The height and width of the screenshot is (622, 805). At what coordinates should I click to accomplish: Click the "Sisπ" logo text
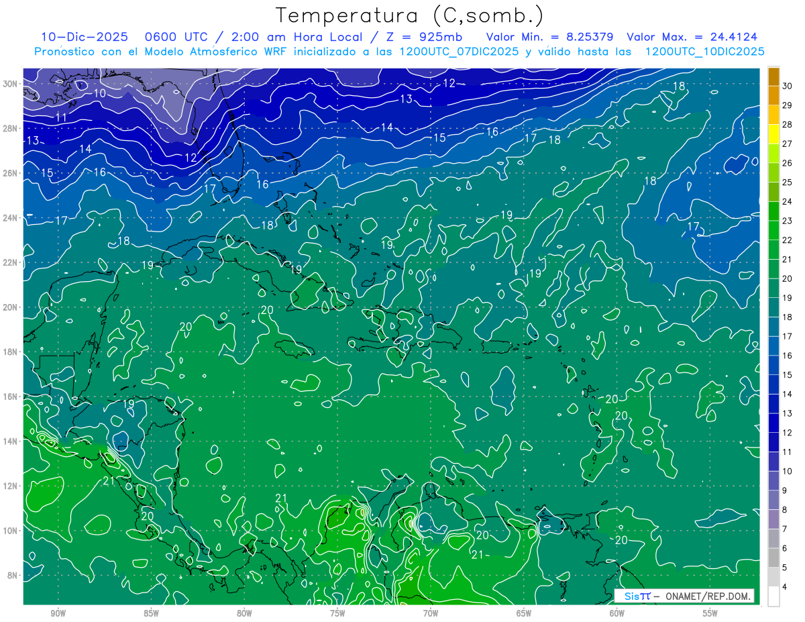[x=637, y=596]
